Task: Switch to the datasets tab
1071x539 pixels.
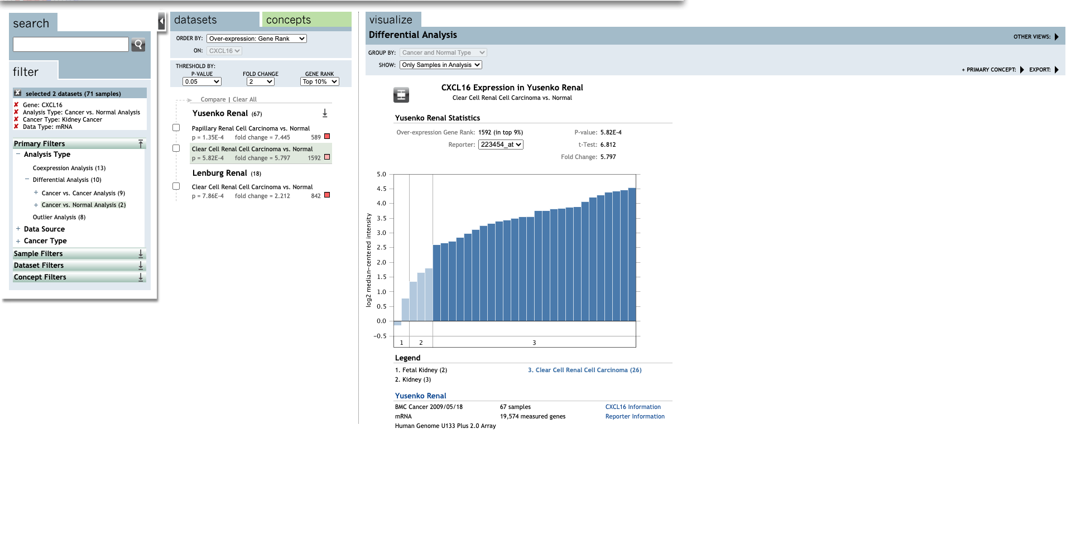Action: (215, 20)
